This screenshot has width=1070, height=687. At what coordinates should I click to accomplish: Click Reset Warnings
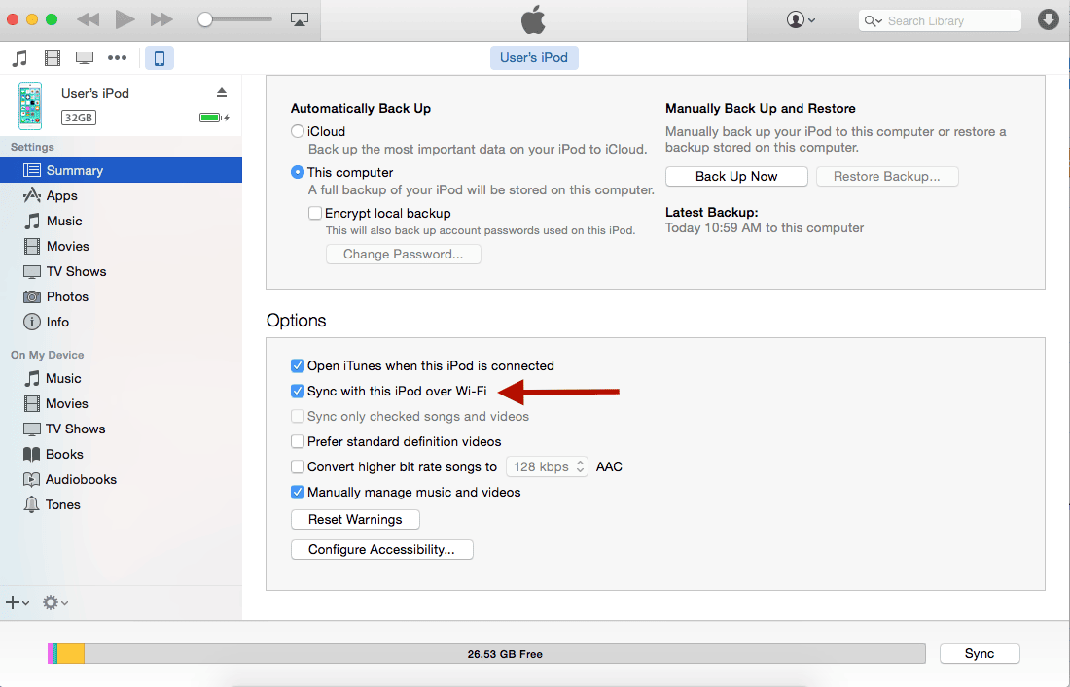click(355, 519)
